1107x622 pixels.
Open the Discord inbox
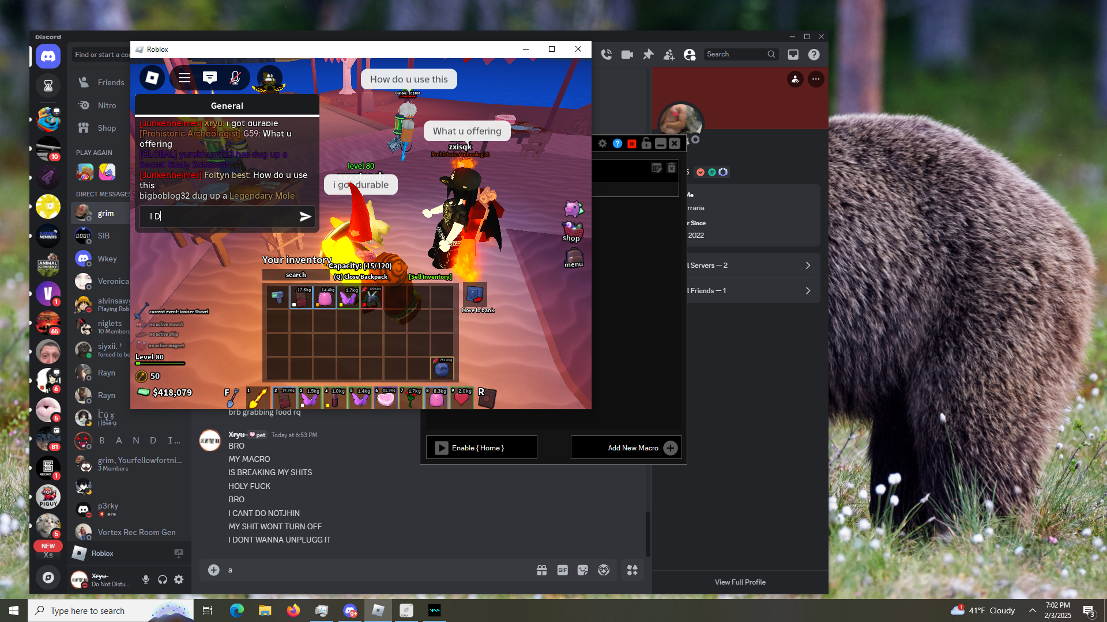point(793,54)
